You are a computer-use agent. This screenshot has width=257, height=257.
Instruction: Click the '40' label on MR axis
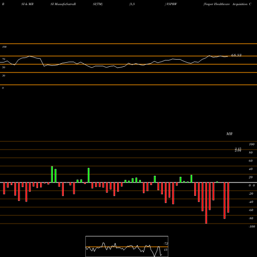pos(251,169)
